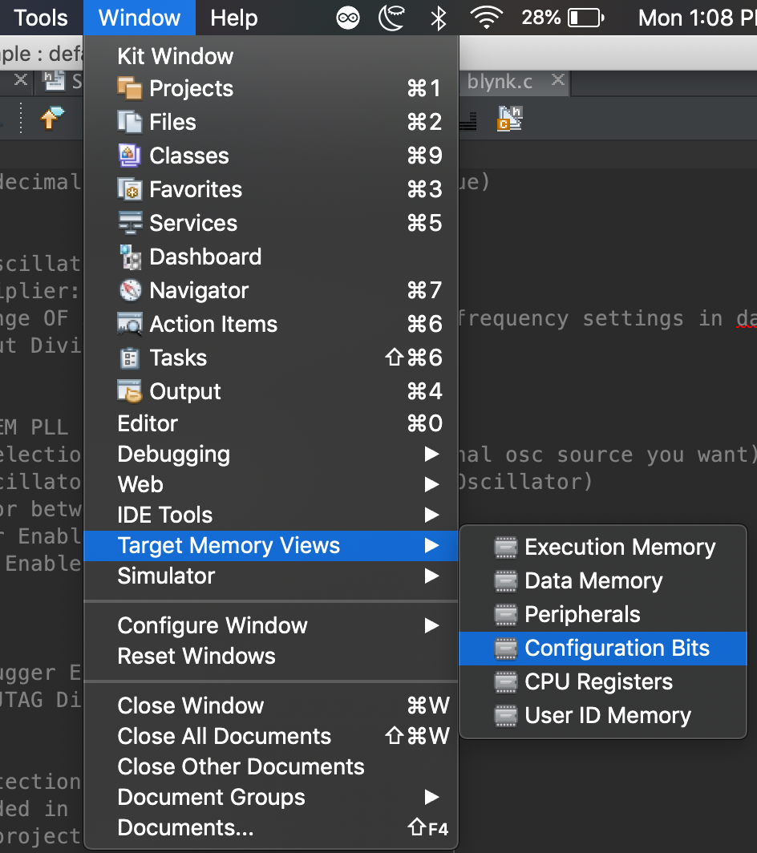Viewport: 757px width, 853px height.
Task: Click Configuration Bits memory view
Action: (617, 648)
